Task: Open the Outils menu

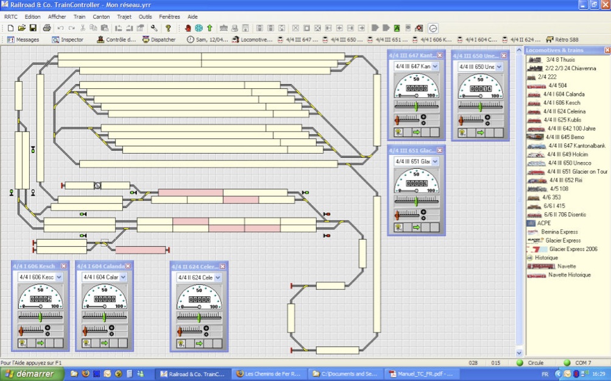Action: click(146, 17)
